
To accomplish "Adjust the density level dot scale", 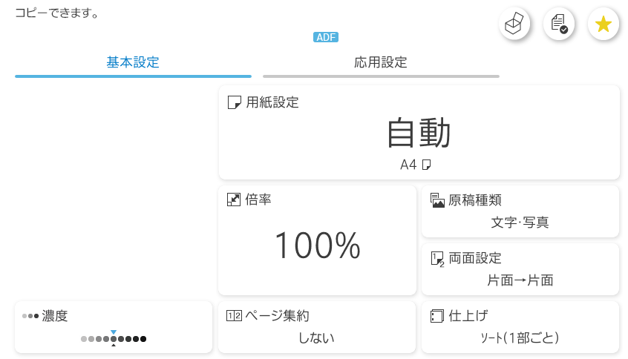I will coord(114,339).
